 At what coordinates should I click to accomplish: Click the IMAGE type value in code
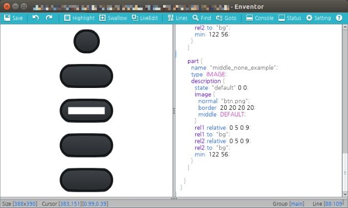click(216, 74)
